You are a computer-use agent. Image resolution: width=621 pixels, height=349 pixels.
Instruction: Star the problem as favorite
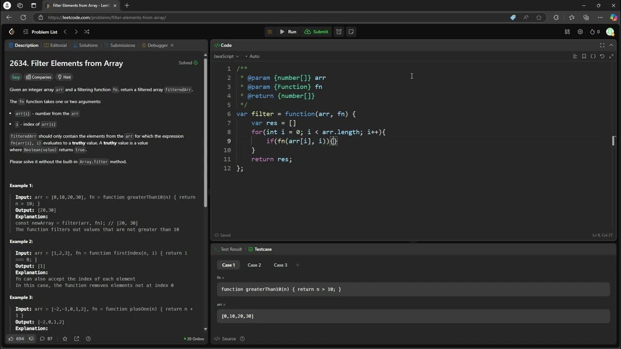pos(65,339)
